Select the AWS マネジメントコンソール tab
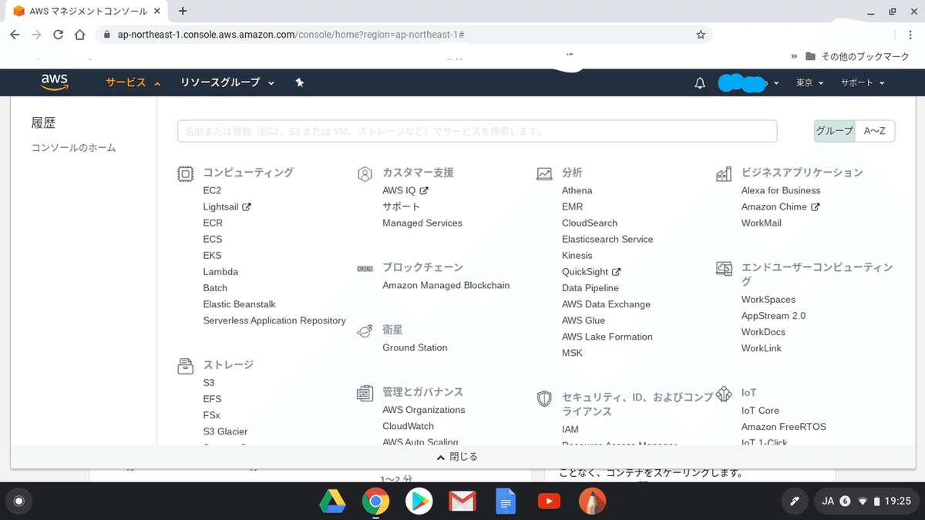925x520 pixels. pyautogui.click(x=86, y=12)
